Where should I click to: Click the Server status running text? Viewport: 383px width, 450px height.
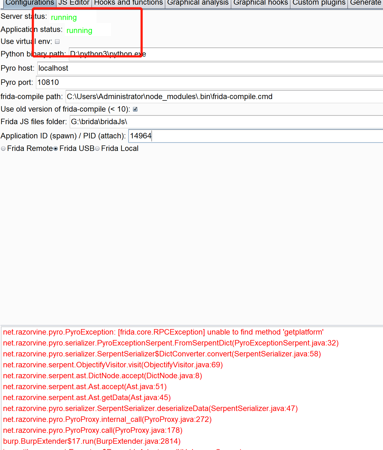64,17
